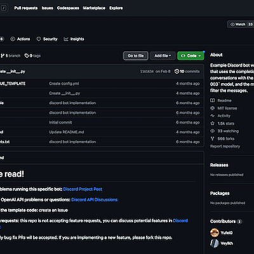Click the Actions play icon

[13, 39]
